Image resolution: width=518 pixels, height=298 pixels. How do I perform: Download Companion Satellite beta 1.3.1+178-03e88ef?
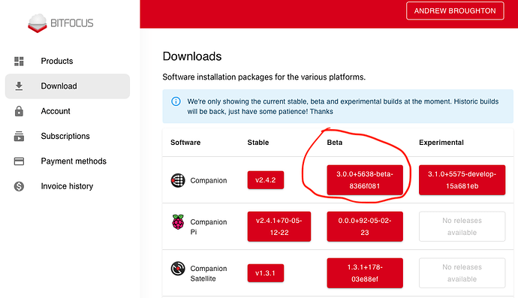[365, 273]
